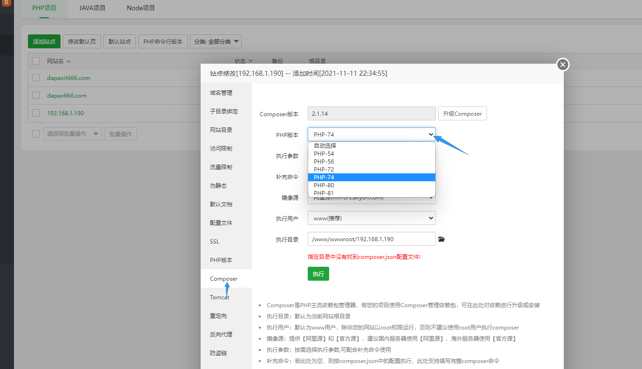The image size is (642, 369).
Task: Open 流量限制 in the dialog sidebar
Action: 226,167
